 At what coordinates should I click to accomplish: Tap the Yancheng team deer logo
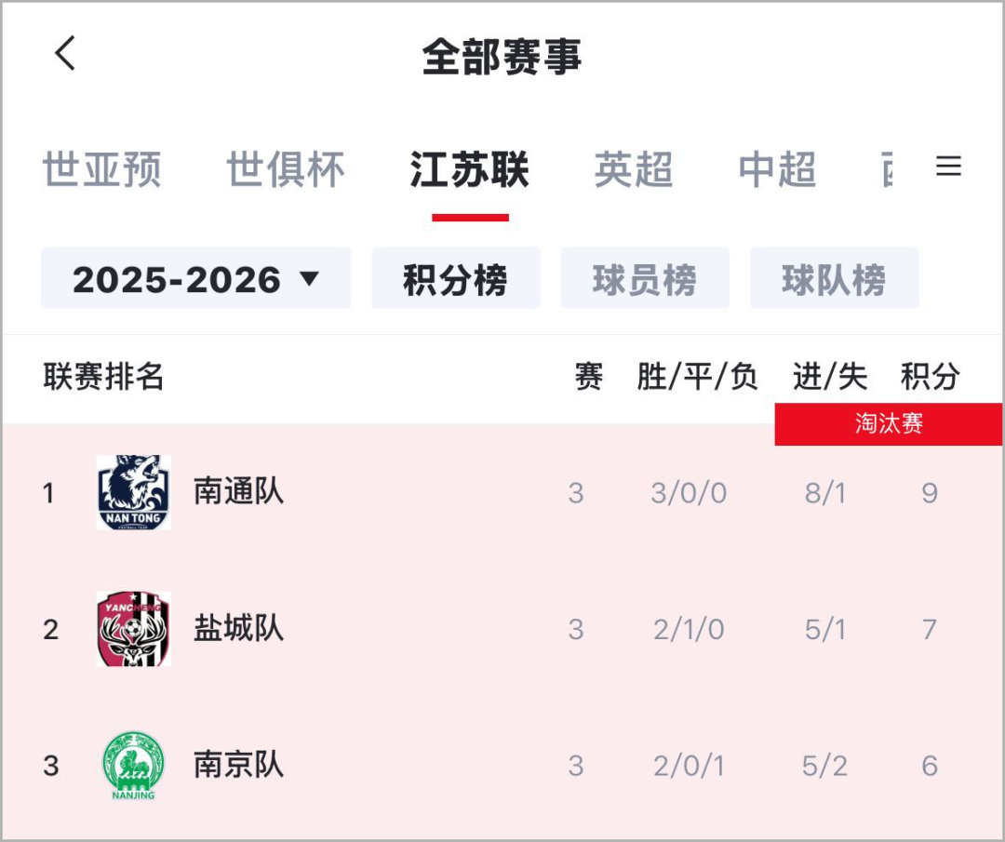pyautogui.click(x=133, y=629)
